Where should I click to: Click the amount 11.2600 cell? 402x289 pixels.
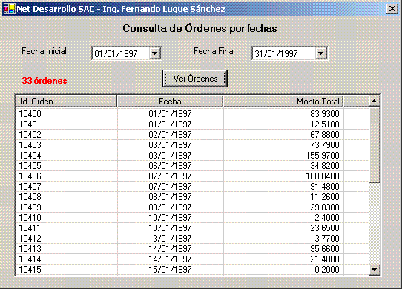(x=283, y=197)
